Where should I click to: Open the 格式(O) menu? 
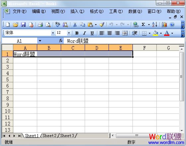97,11
